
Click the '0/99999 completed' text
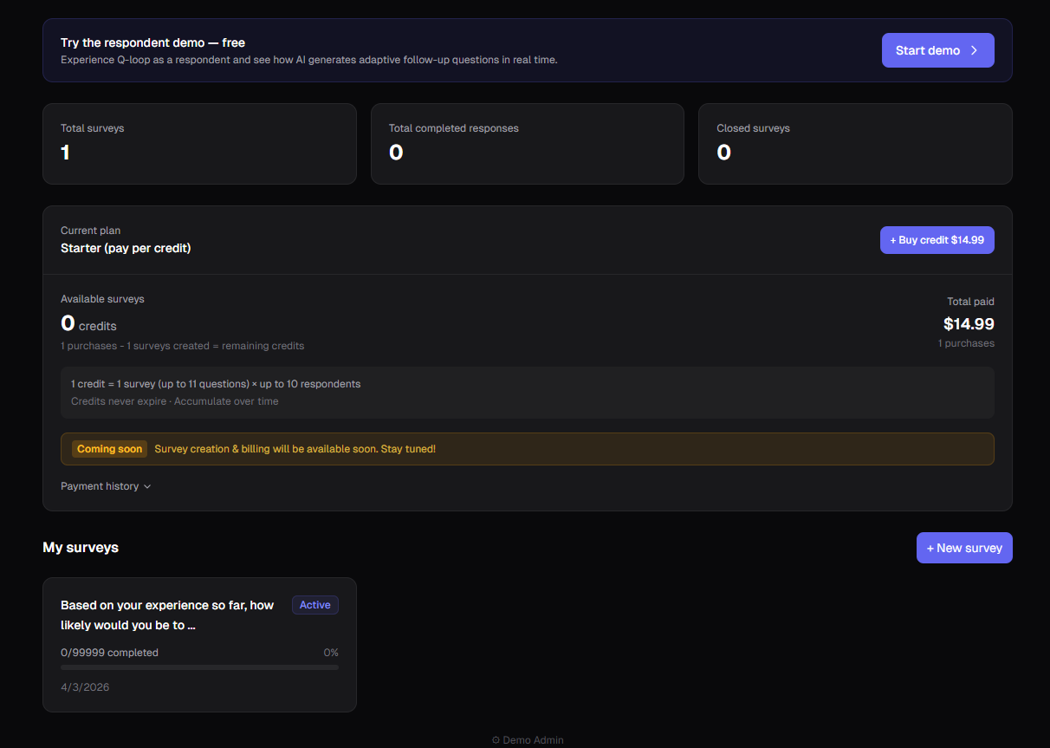pos(109,653)
